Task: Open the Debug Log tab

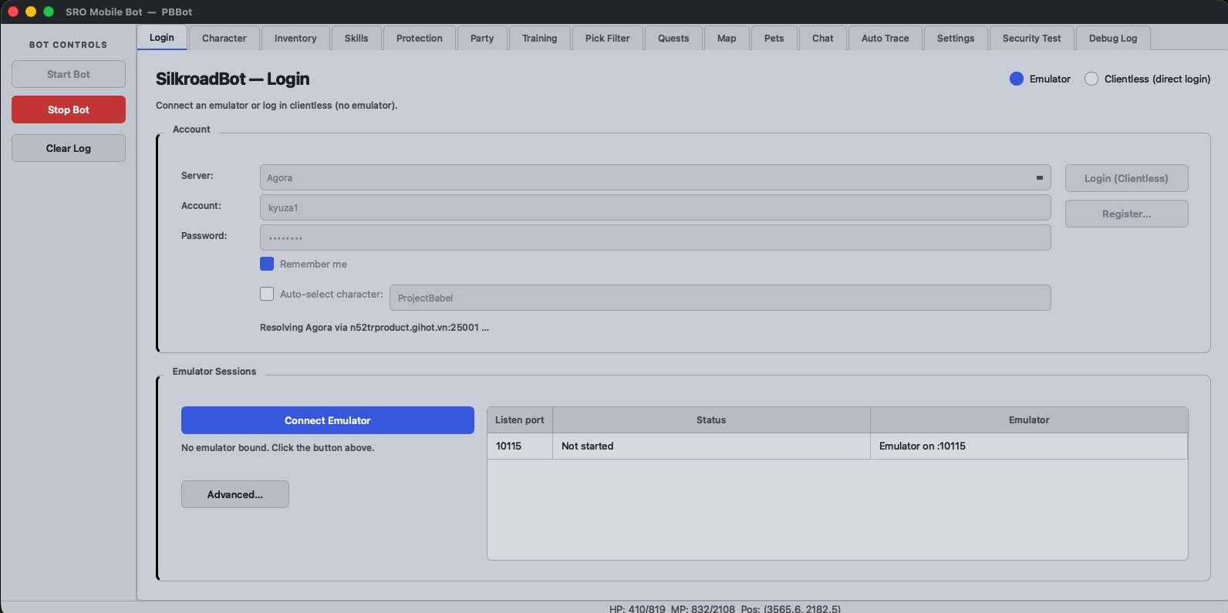Action: click(1113, 38)
